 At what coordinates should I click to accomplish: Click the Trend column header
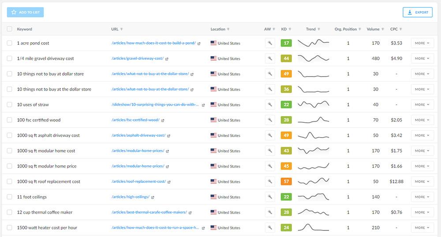(x=311, y=29)
